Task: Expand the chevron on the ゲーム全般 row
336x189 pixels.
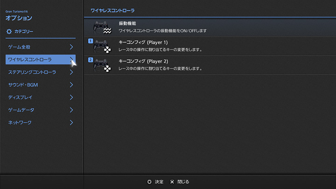Action: point(71,47)
